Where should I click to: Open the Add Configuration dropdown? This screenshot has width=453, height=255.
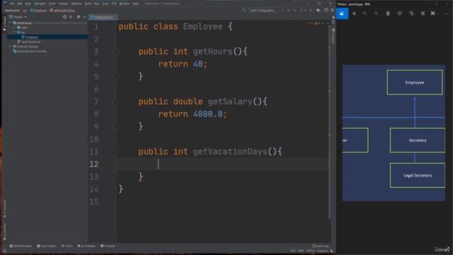pyautogui.click(x=263, y=11)
